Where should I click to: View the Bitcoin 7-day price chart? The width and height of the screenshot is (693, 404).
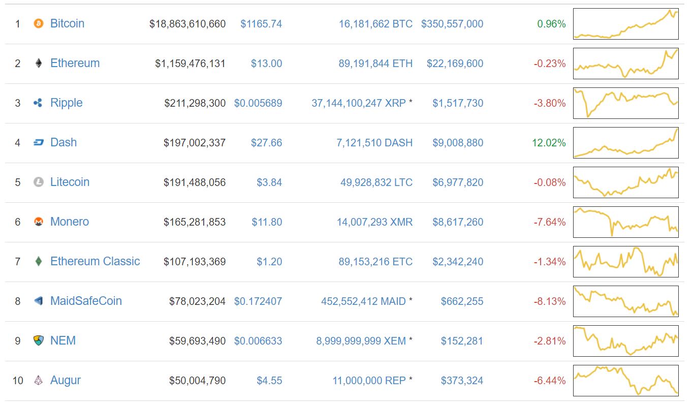(626, 23)
